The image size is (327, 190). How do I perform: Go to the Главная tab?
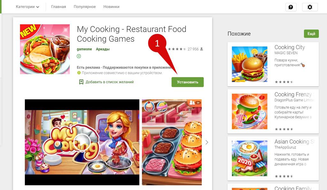pyautogui.click(x=59, y=7)
